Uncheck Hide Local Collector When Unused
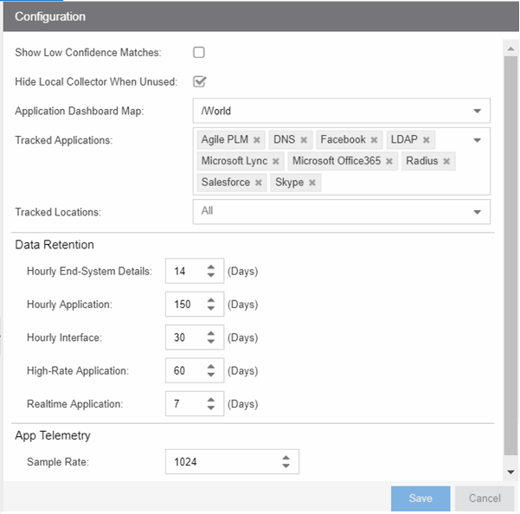Screen dimensions: 520x514 click(x=199, y=82)
